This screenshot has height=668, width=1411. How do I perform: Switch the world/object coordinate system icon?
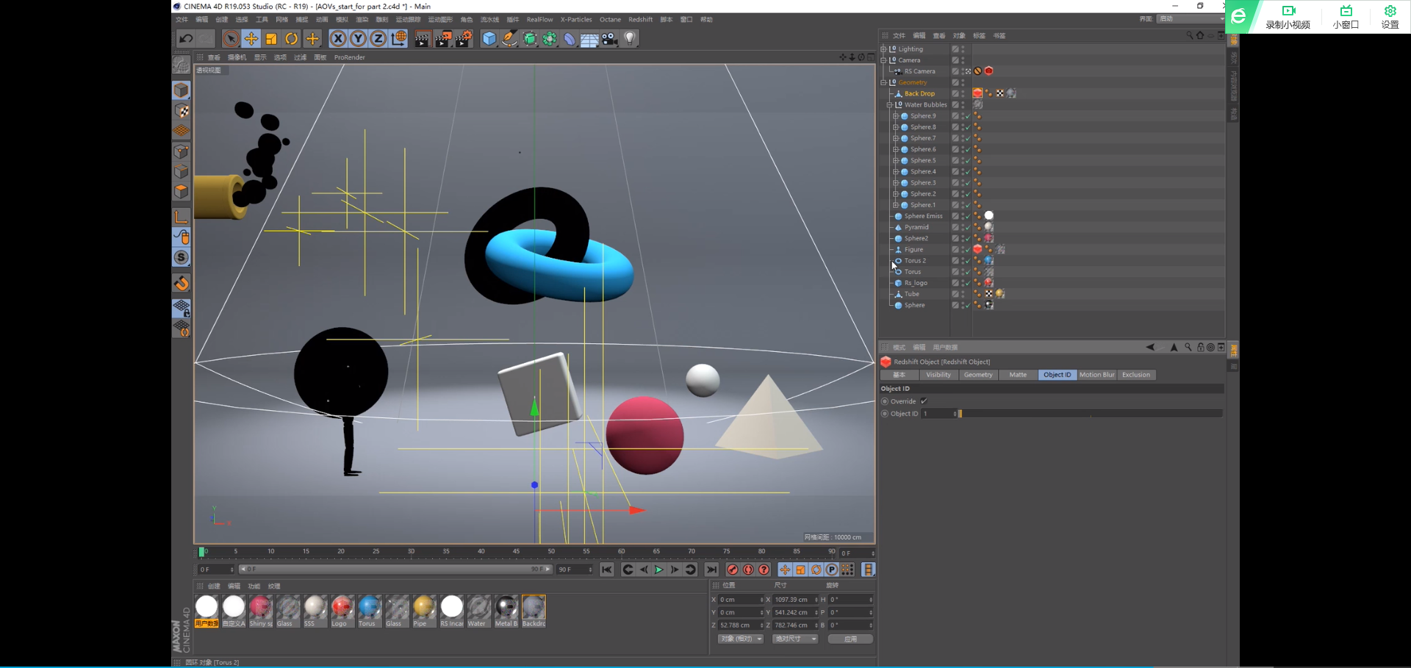coord(399,39)
